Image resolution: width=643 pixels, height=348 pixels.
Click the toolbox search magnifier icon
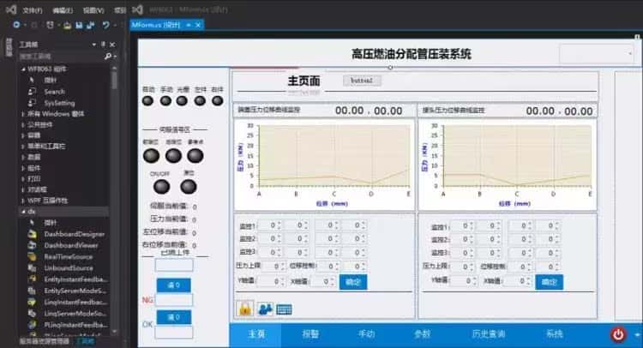[108, 56]
